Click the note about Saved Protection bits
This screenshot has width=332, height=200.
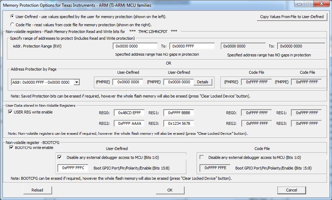coord(130,96)
